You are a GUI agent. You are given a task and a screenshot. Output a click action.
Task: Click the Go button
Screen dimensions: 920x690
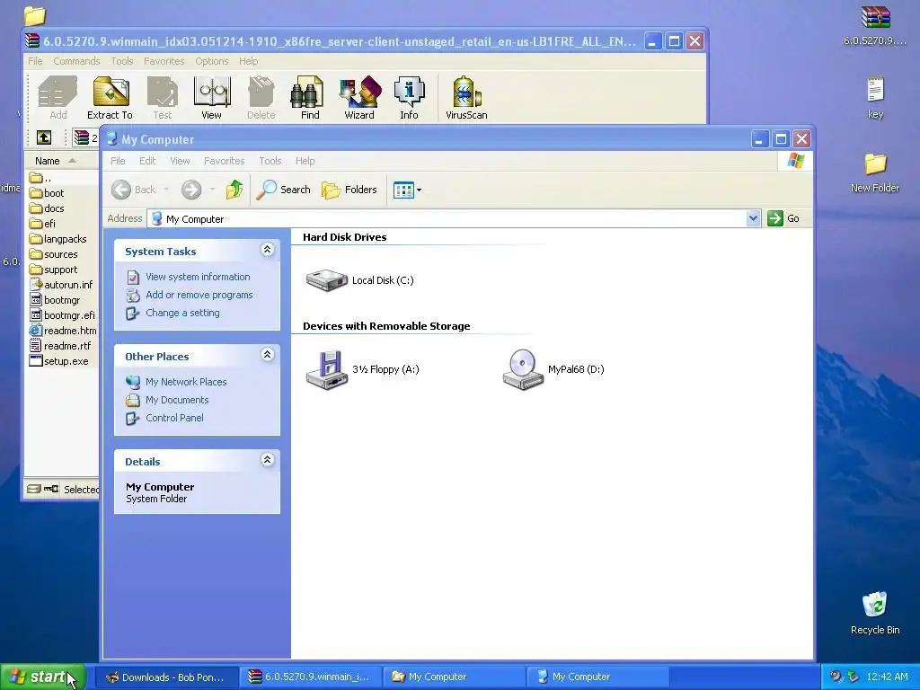[783, 218]
